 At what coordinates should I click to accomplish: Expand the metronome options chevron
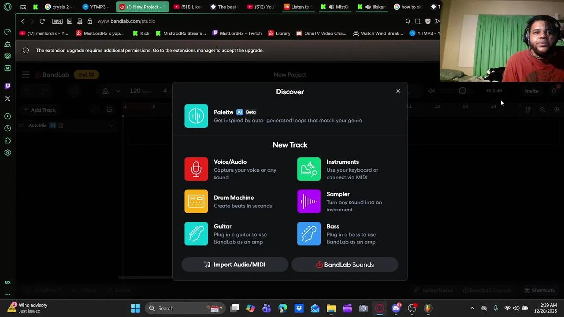pyautogui.click(x=118, y=91)
